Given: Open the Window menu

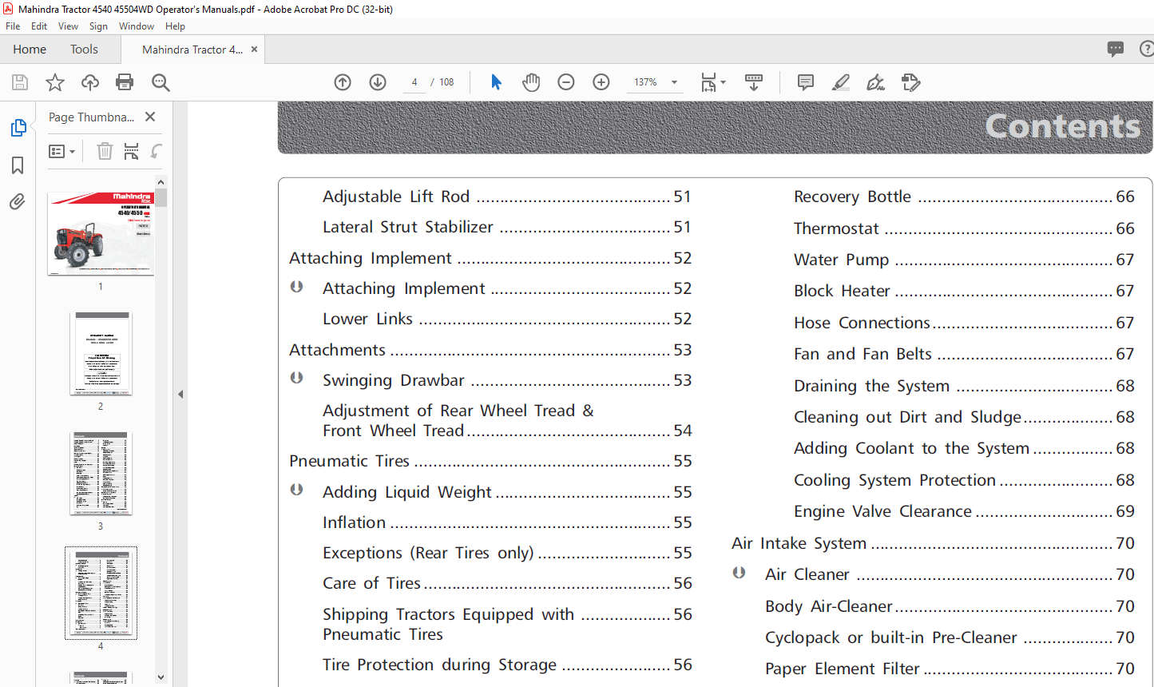Looking at the screenshot, I should 137,26.
